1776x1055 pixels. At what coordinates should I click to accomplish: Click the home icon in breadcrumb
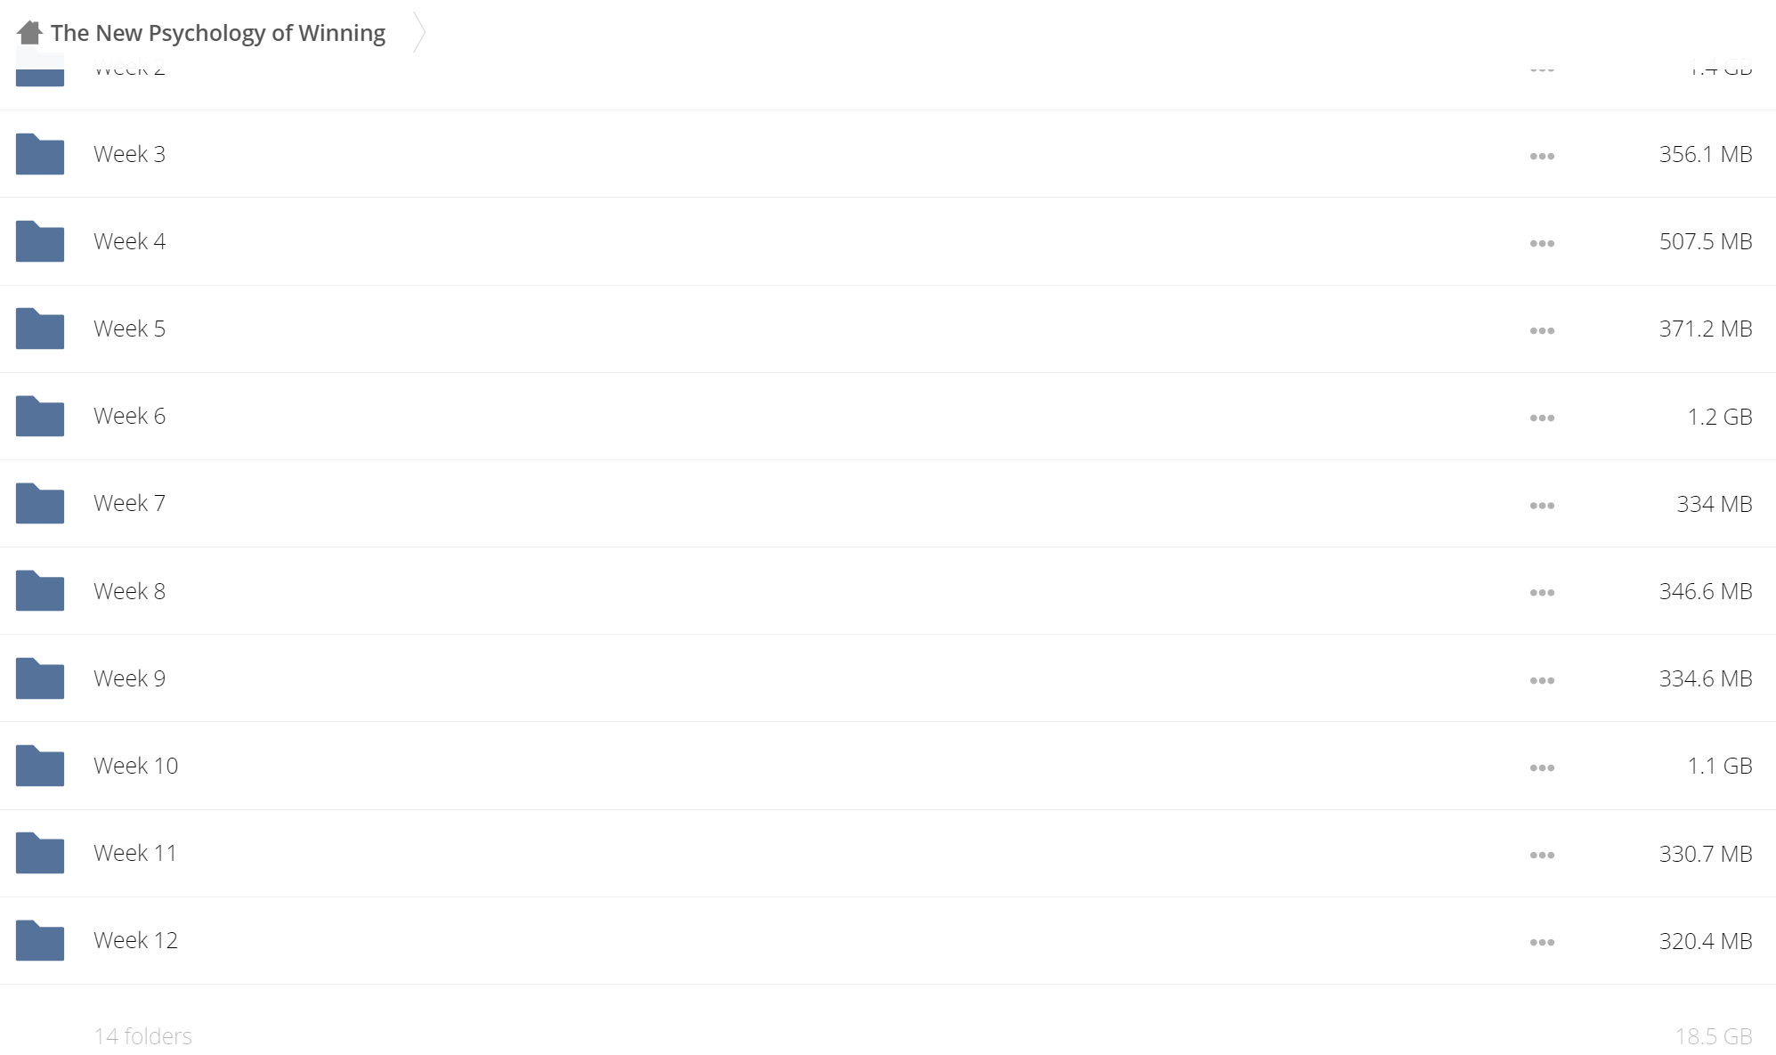click(x=29, y=33)
